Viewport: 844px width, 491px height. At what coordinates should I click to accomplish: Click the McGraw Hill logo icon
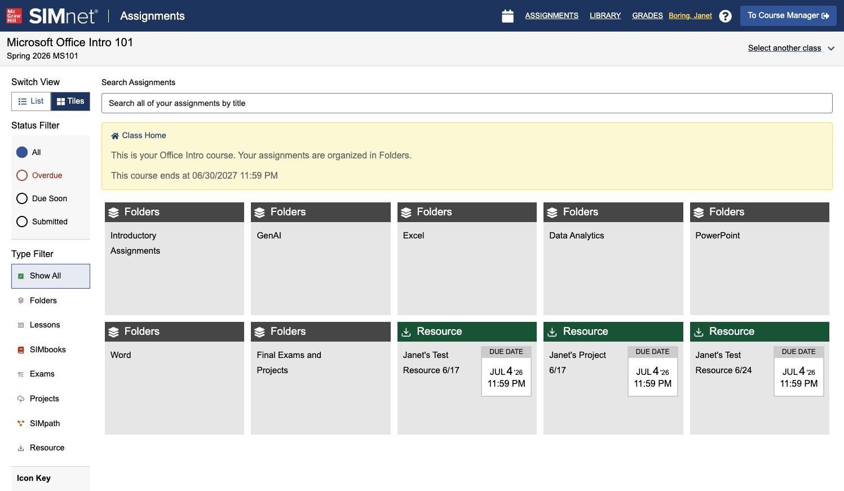[x=14, y=16]
